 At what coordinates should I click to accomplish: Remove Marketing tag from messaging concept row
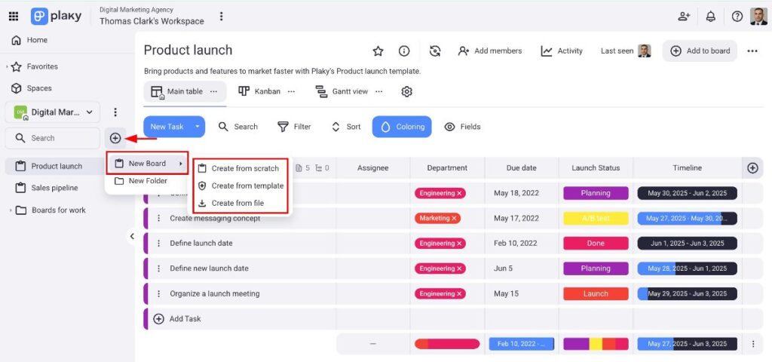tap(454, 218)
